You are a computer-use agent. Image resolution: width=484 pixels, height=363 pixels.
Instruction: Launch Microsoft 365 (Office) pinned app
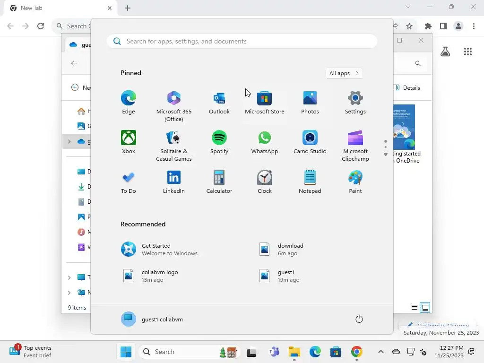[174, 106]
